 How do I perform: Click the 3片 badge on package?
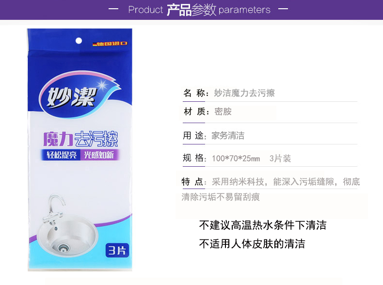coord(117,250)
